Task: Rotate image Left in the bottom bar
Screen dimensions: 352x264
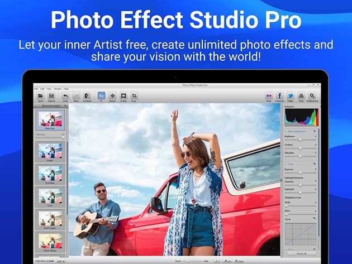Action: (227, 261)
